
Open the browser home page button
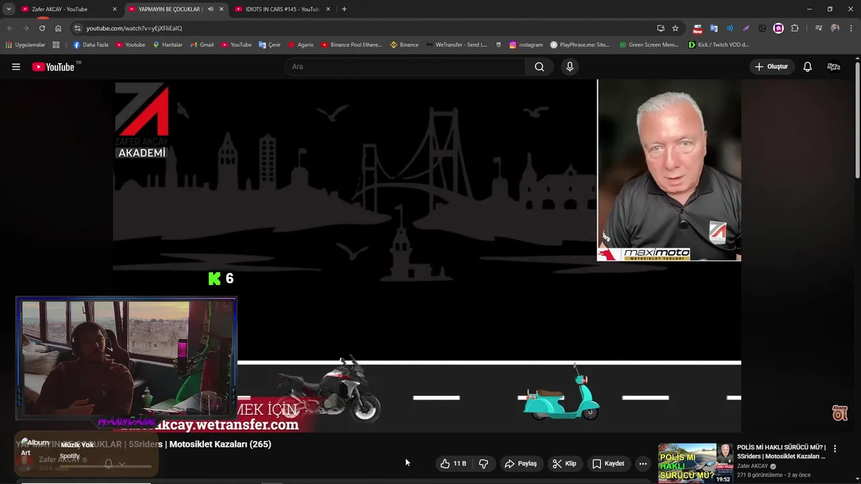(58, 28)
